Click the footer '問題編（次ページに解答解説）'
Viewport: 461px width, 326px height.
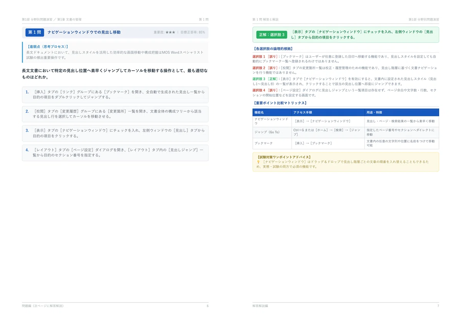pyautogui.click(x=43, y=306)
